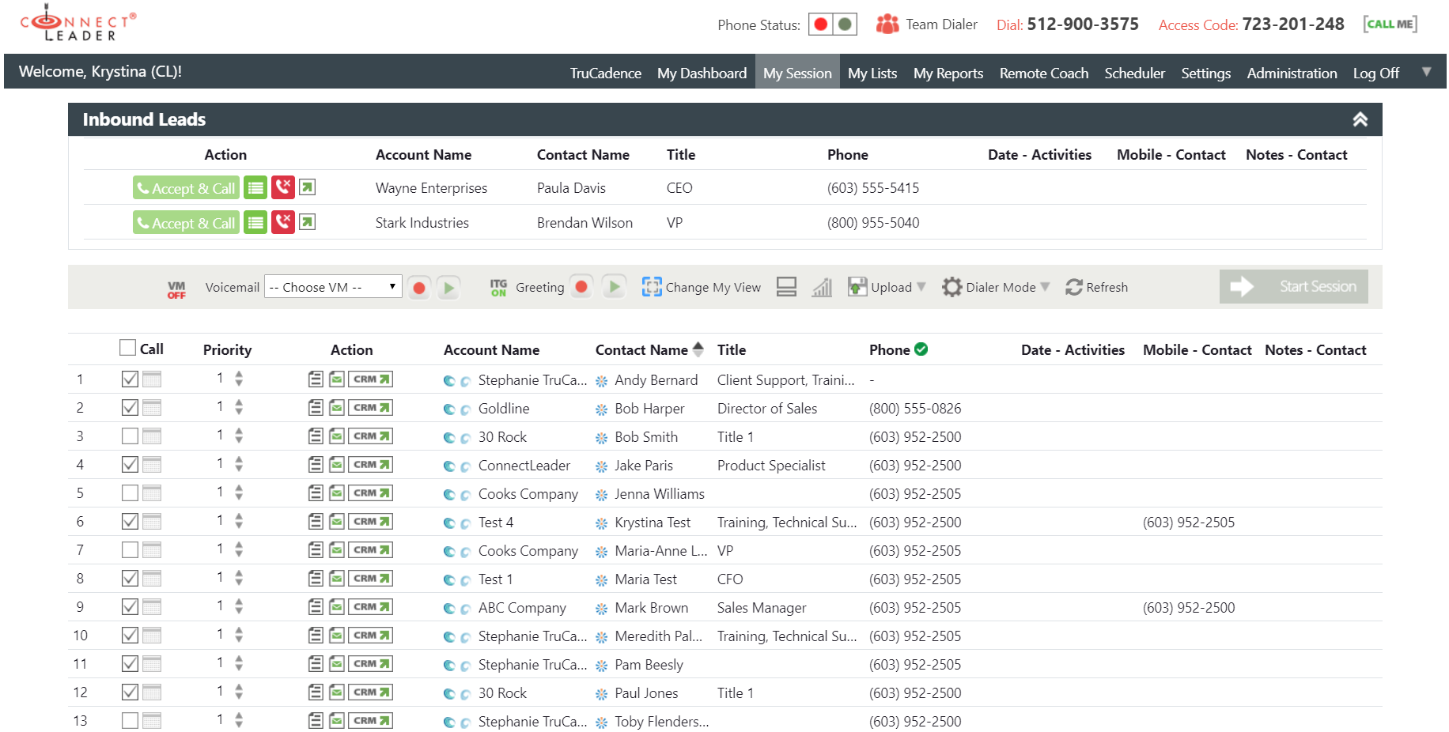1449x732 pixels.
Task: Sort by Contact Name column arrow
Action: click(x=698, y=349)
